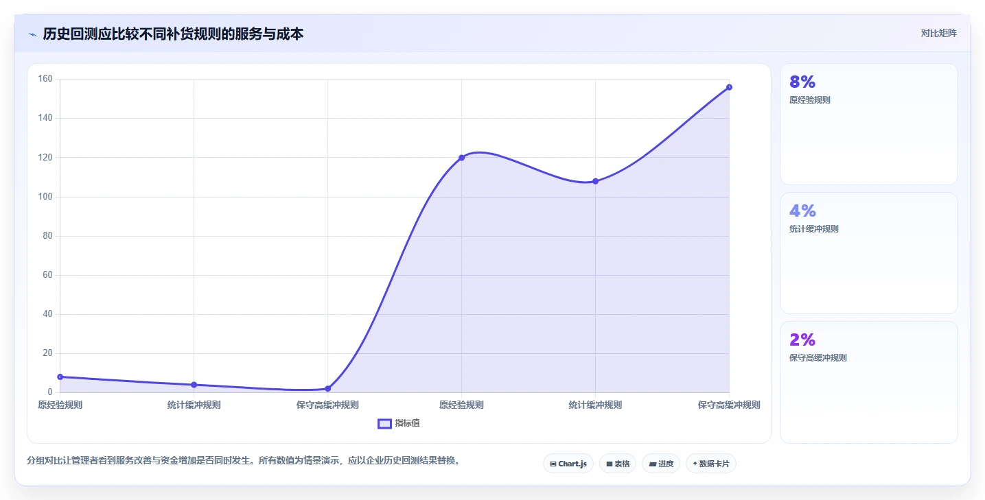This screenshot has width=985, height=500.
Task: Select the 表格 chip
Action: click(x=618, y=464)
